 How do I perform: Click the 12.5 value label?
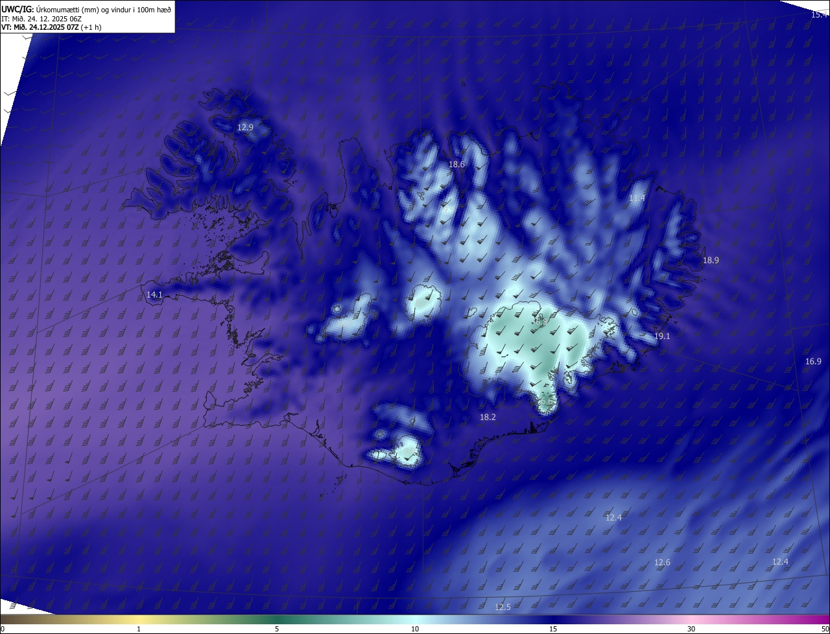pyautogui.click(x=503, y=607)
